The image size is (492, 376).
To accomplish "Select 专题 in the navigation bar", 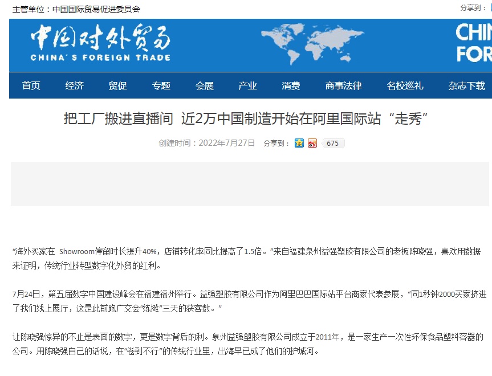I will click(161, 86).
